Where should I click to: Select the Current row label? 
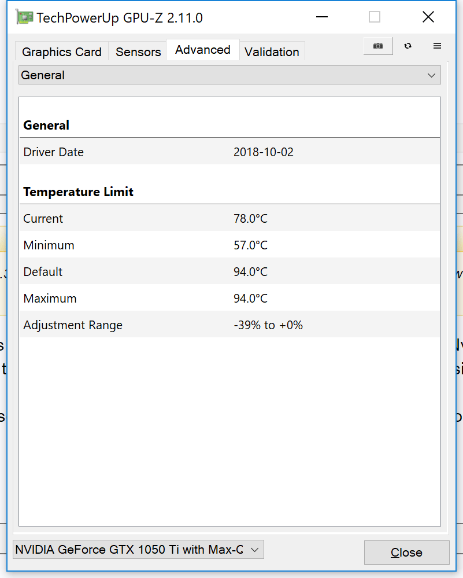(x=43, y=219)
